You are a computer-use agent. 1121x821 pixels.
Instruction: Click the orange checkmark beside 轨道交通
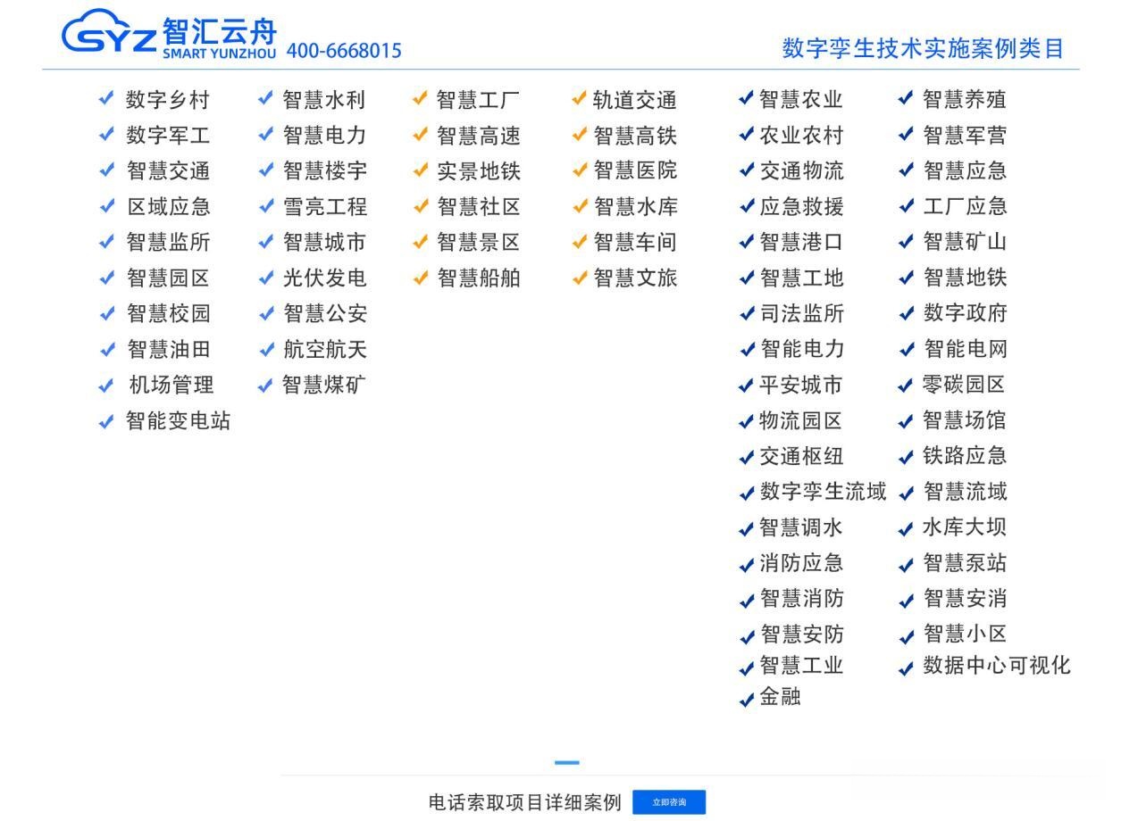[579, 100]
